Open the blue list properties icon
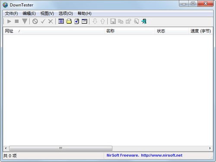The image size is (216, 162). tap(61, 21)
